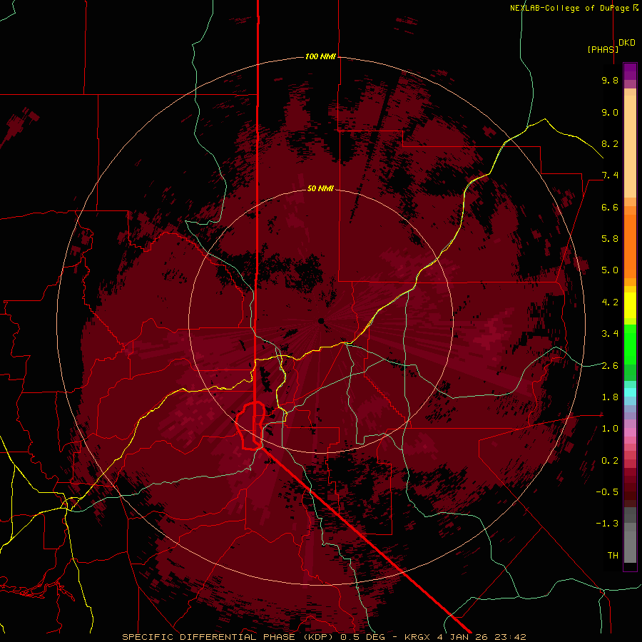
Task: Click the 6.6 value on the color scale
Action: (x=610, y=207)
